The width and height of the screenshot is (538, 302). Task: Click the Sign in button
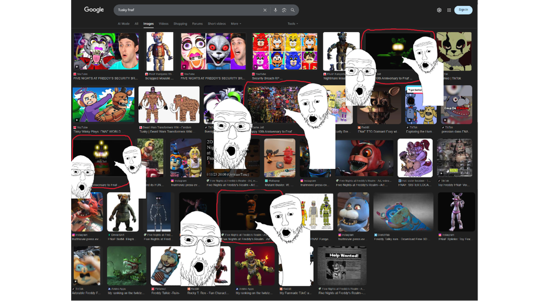(463, 10)
